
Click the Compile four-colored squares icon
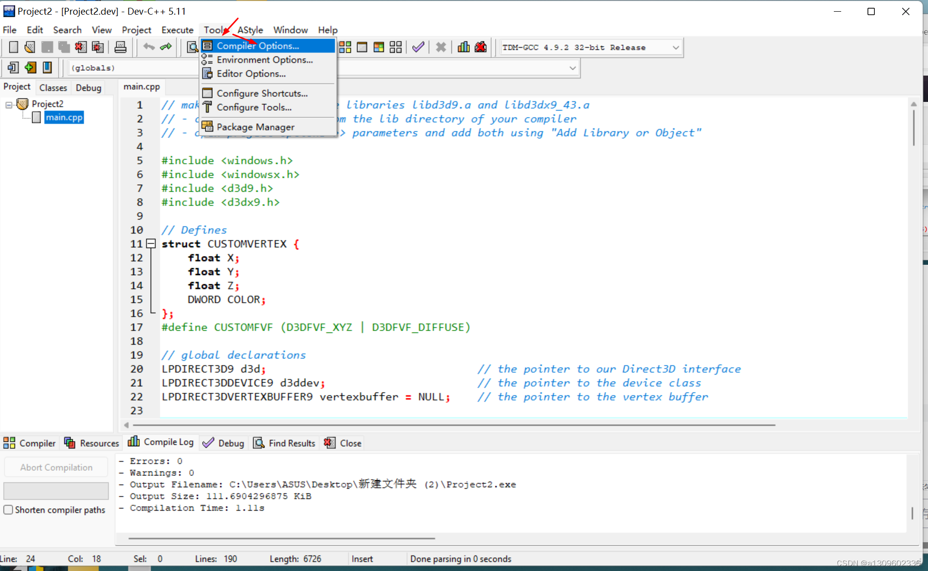click(x=345, y=47)
